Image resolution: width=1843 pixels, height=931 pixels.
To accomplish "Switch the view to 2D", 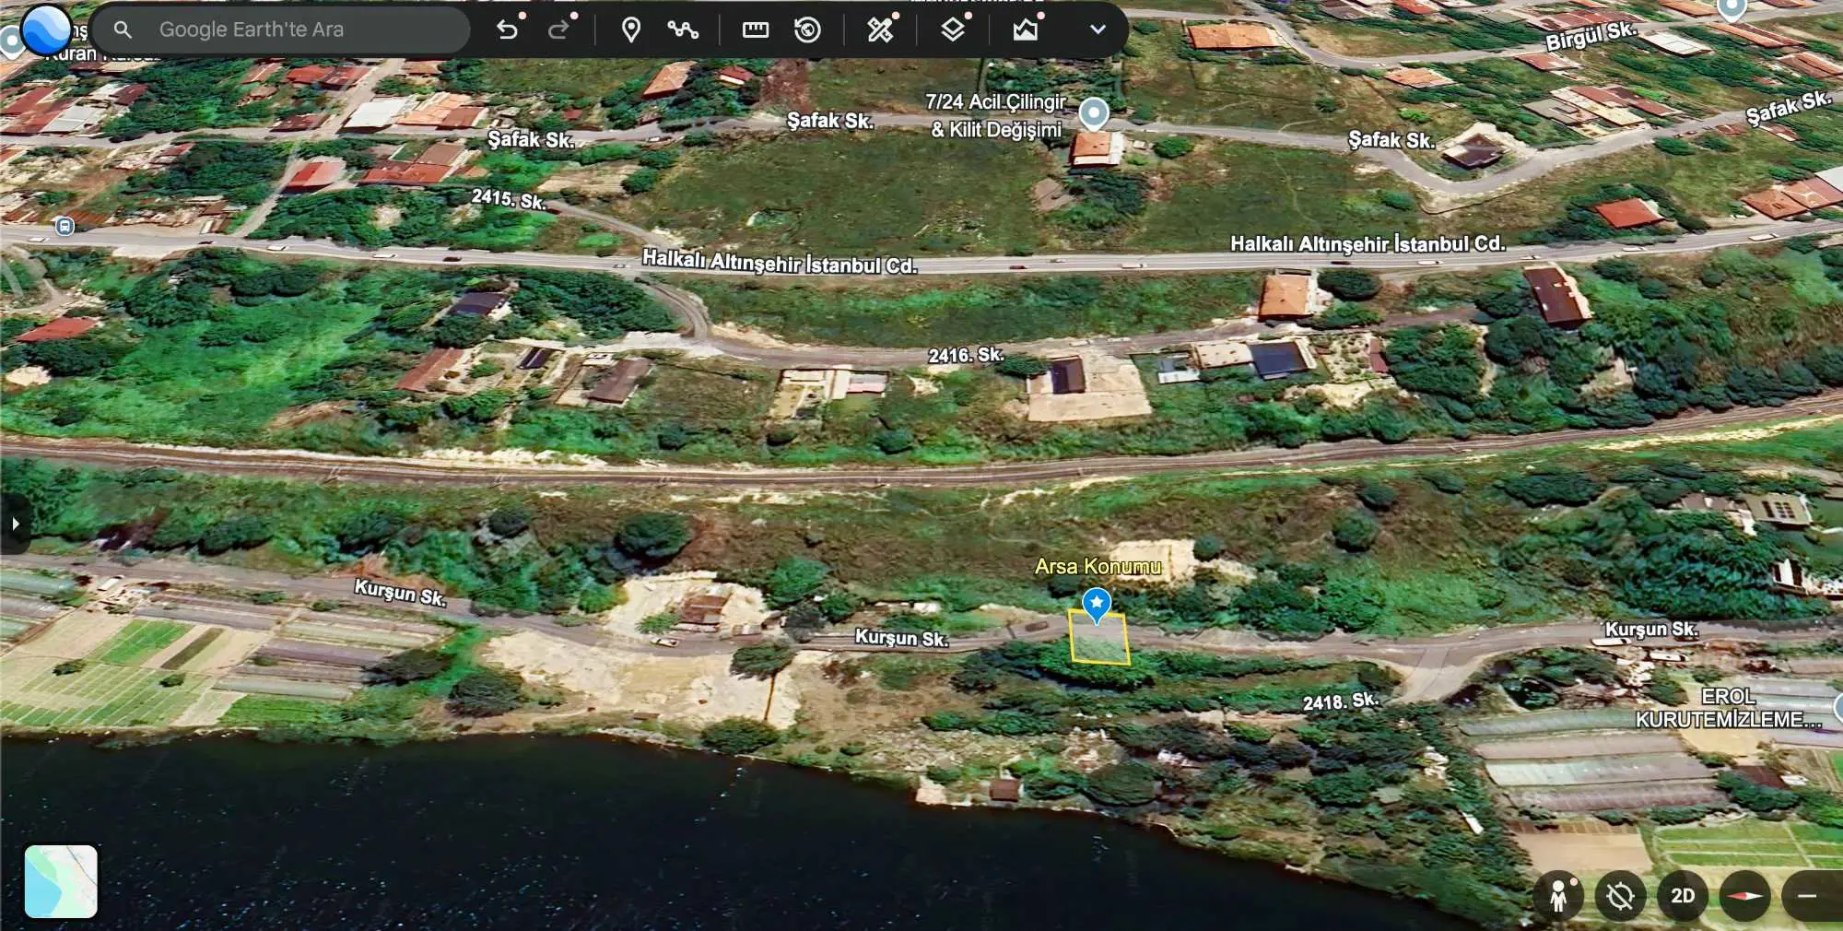I will [1683, 896].
